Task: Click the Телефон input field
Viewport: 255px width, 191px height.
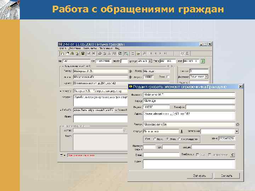Action: click(210, 107)
